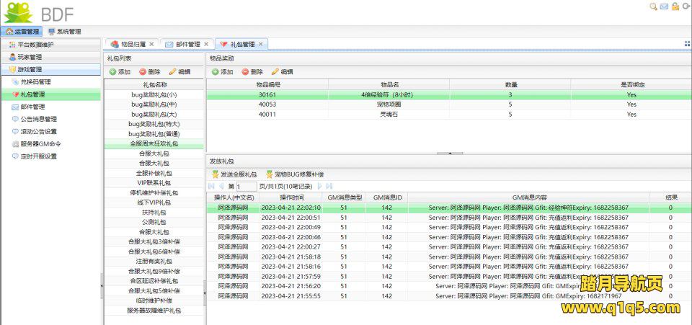Open the tab layout grid icon
Screen dimensions: 692x325
pos(686,44)
